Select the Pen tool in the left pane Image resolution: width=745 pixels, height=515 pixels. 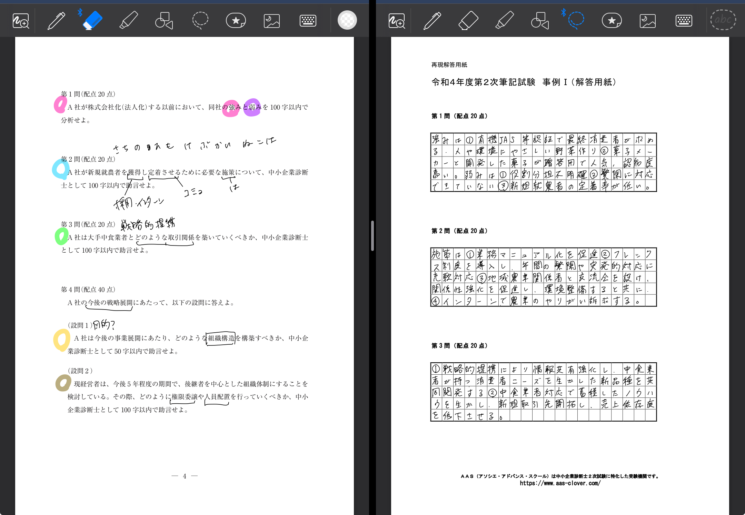[x=57, y=20]
